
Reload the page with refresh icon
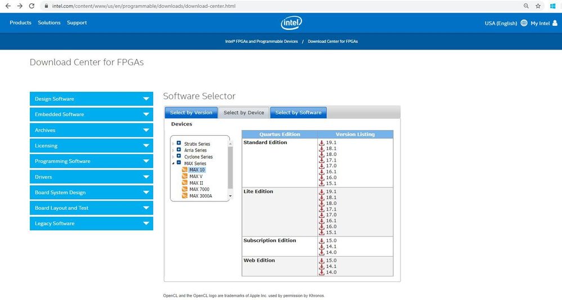click(32, 6)
